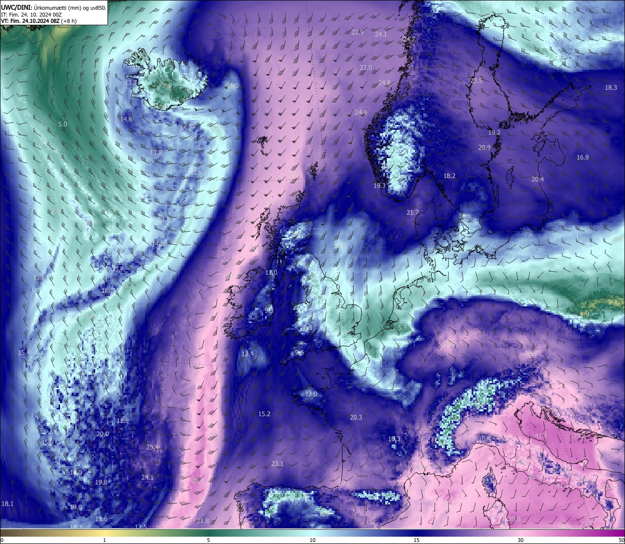Click the map value '19.3'

coord(379,185)
